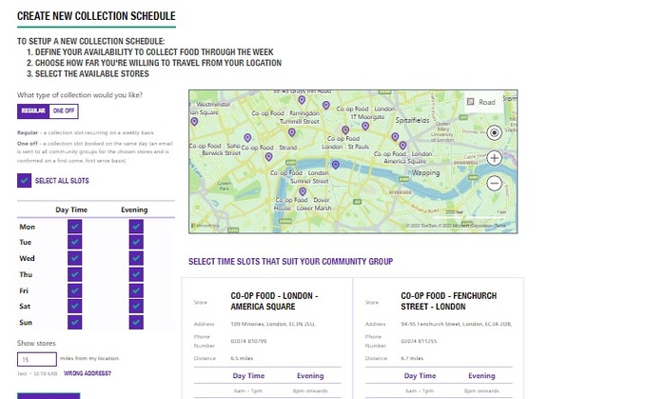
Task: Choose the Regular collection type
Action: pos(33,110)
